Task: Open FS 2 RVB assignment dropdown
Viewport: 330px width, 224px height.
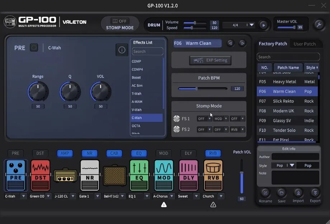Action: [237, 130]
